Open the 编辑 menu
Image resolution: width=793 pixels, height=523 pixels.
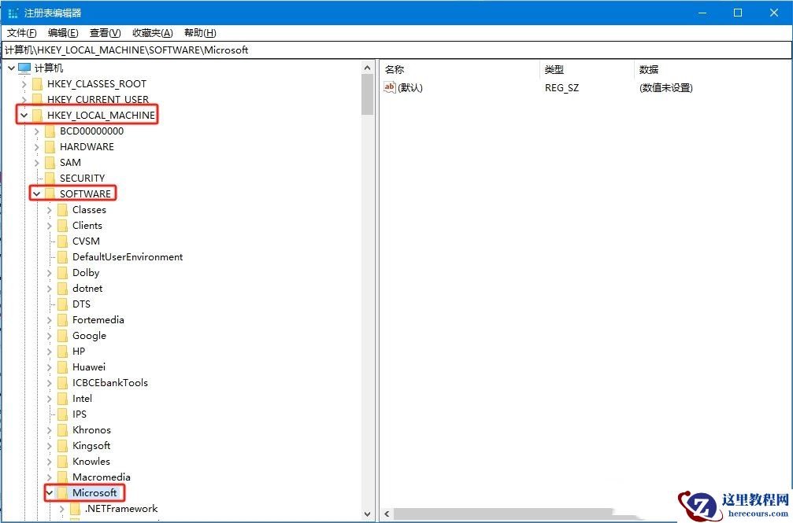tap(63, 32)
